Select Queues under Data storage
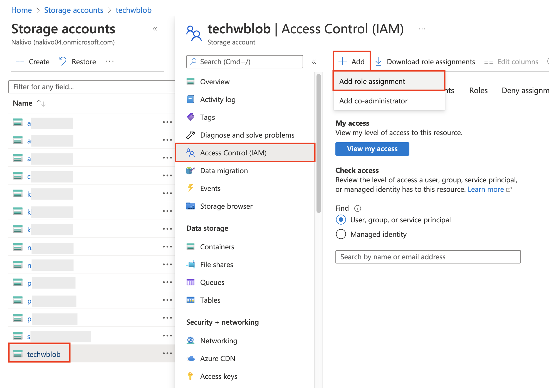549x388 pixels. click(x=212, y=282)
